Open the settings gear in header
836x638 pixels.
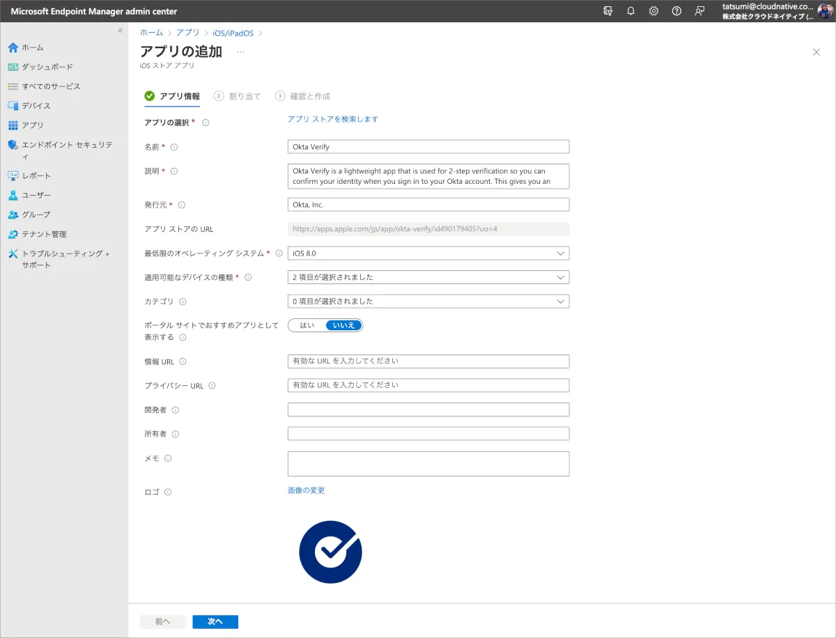653,11
